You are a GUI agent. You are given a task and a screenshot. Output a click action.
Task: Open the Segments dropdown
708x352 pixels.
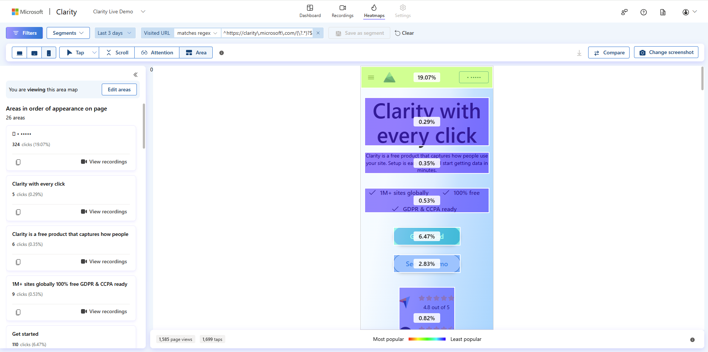point(68,33)
